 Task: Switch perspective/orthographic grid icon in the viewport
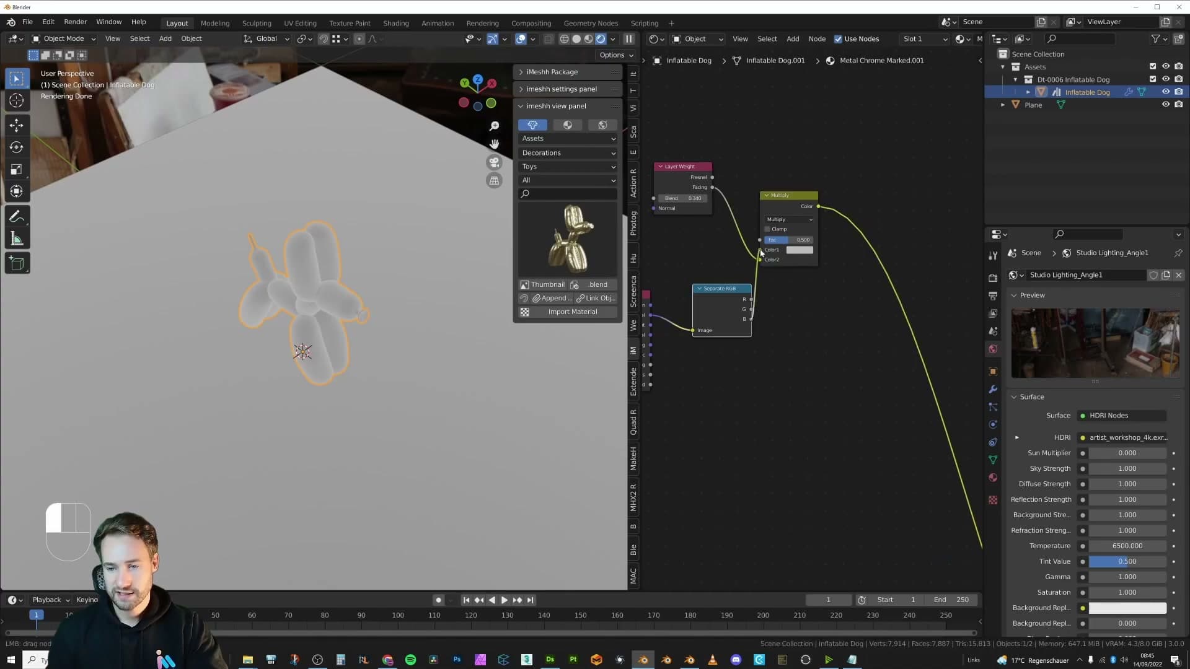(x=494, y=181)
